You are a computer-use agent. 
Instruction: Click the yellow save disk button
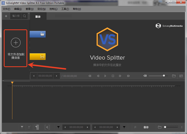[x=38, y=57]
